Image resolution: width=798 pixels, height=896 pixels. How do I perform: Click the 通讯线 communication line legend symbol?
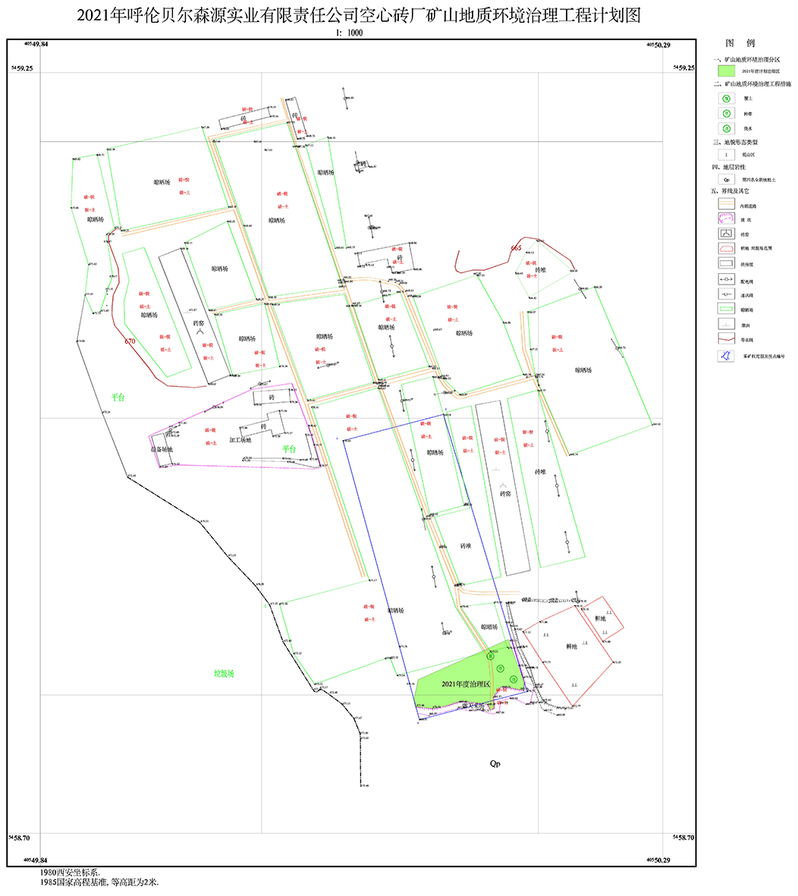pos(726,294)
